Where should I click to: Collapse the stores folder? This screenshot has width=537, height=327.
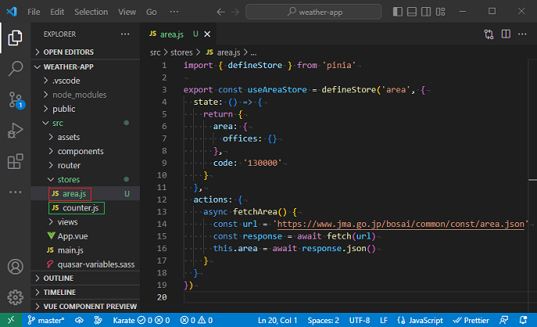tap(86, 179)
